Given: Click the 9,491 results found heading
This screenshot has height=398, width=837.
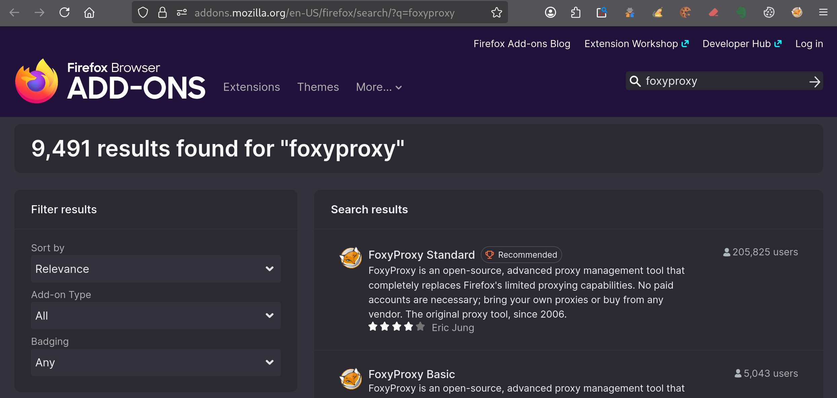Looking at the screenshot, I should tap(218, 149).
